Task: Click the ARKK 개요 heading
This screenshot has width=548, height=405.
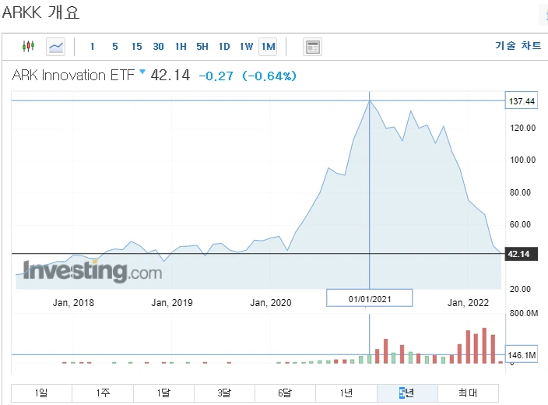Action: (x=41, y=12)
